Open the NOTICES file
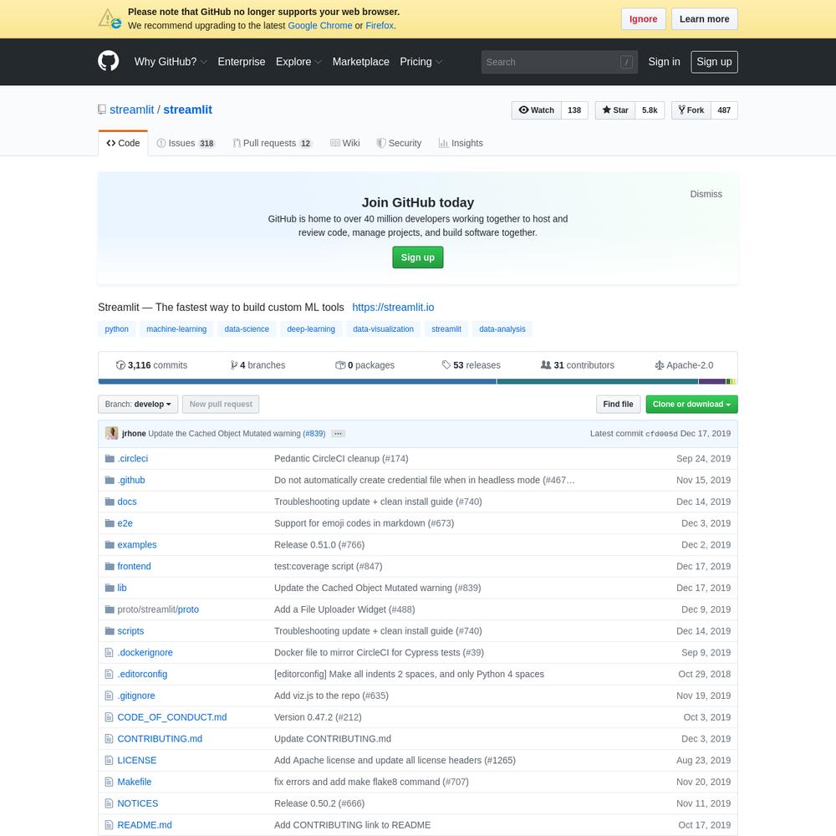Viewport: 836px width, 836px height. [138, 803]
